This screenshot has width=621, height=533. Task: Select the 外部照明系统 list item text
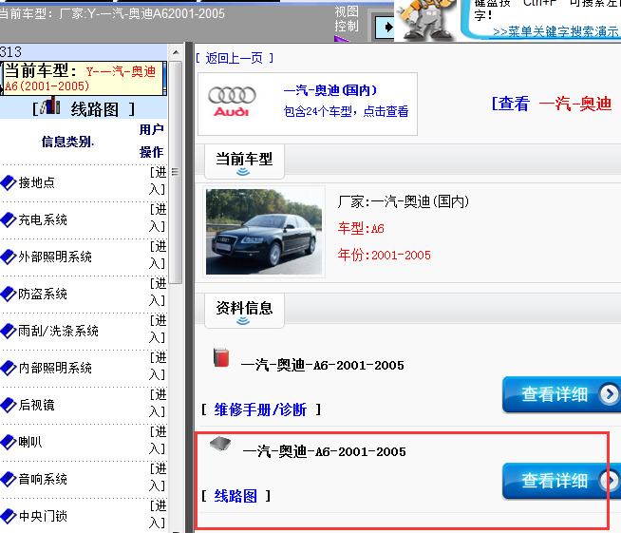pyautogui.click(x=55, y=257)
